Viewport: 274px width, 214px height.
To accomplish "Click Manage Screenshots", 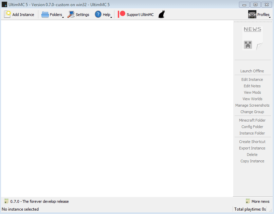I will (x=252, y=105).
